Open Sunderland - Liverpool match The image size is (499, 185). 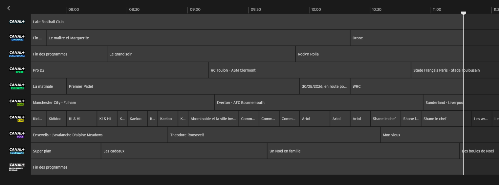[461, 102]
